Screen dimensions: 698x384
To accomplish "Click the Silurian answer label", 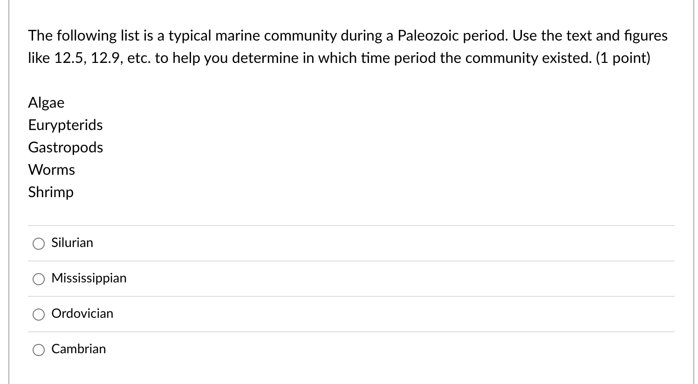I will [72, 242].
